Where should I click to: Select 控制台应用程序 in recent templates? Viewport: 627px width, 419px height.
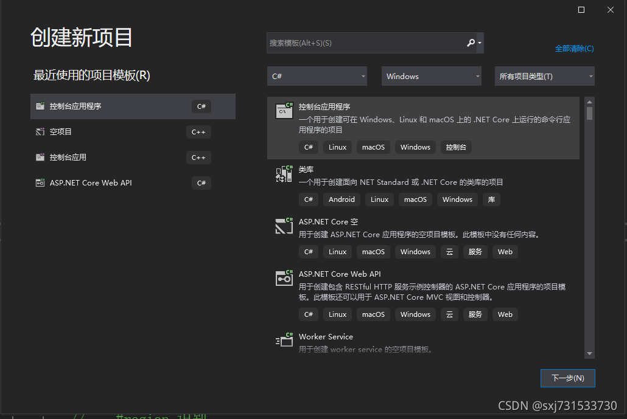[x=133, y=106]
